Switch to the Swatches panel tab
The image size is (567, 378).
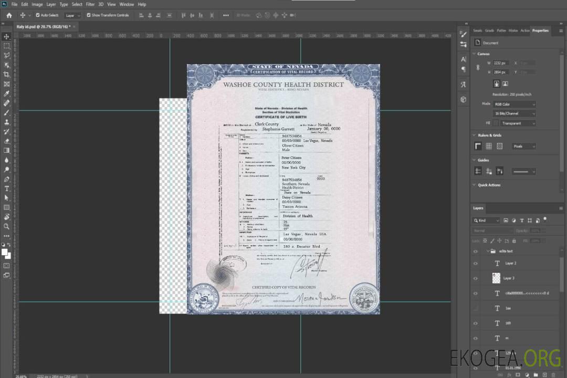click(478, 30)
